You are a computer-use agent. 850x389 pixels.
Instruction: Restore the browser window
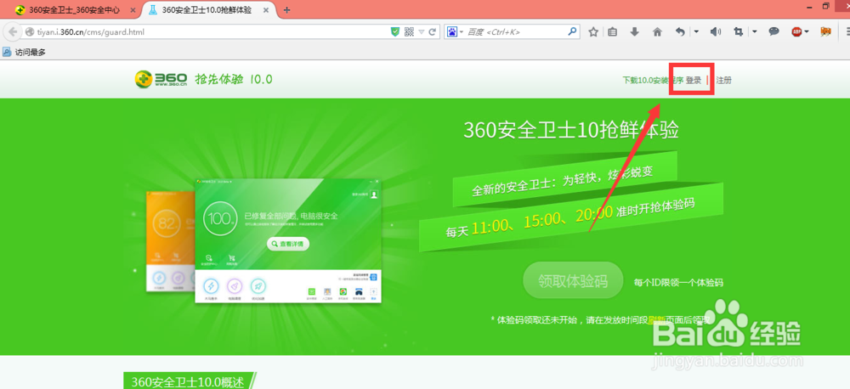click(x=825, y=6)
